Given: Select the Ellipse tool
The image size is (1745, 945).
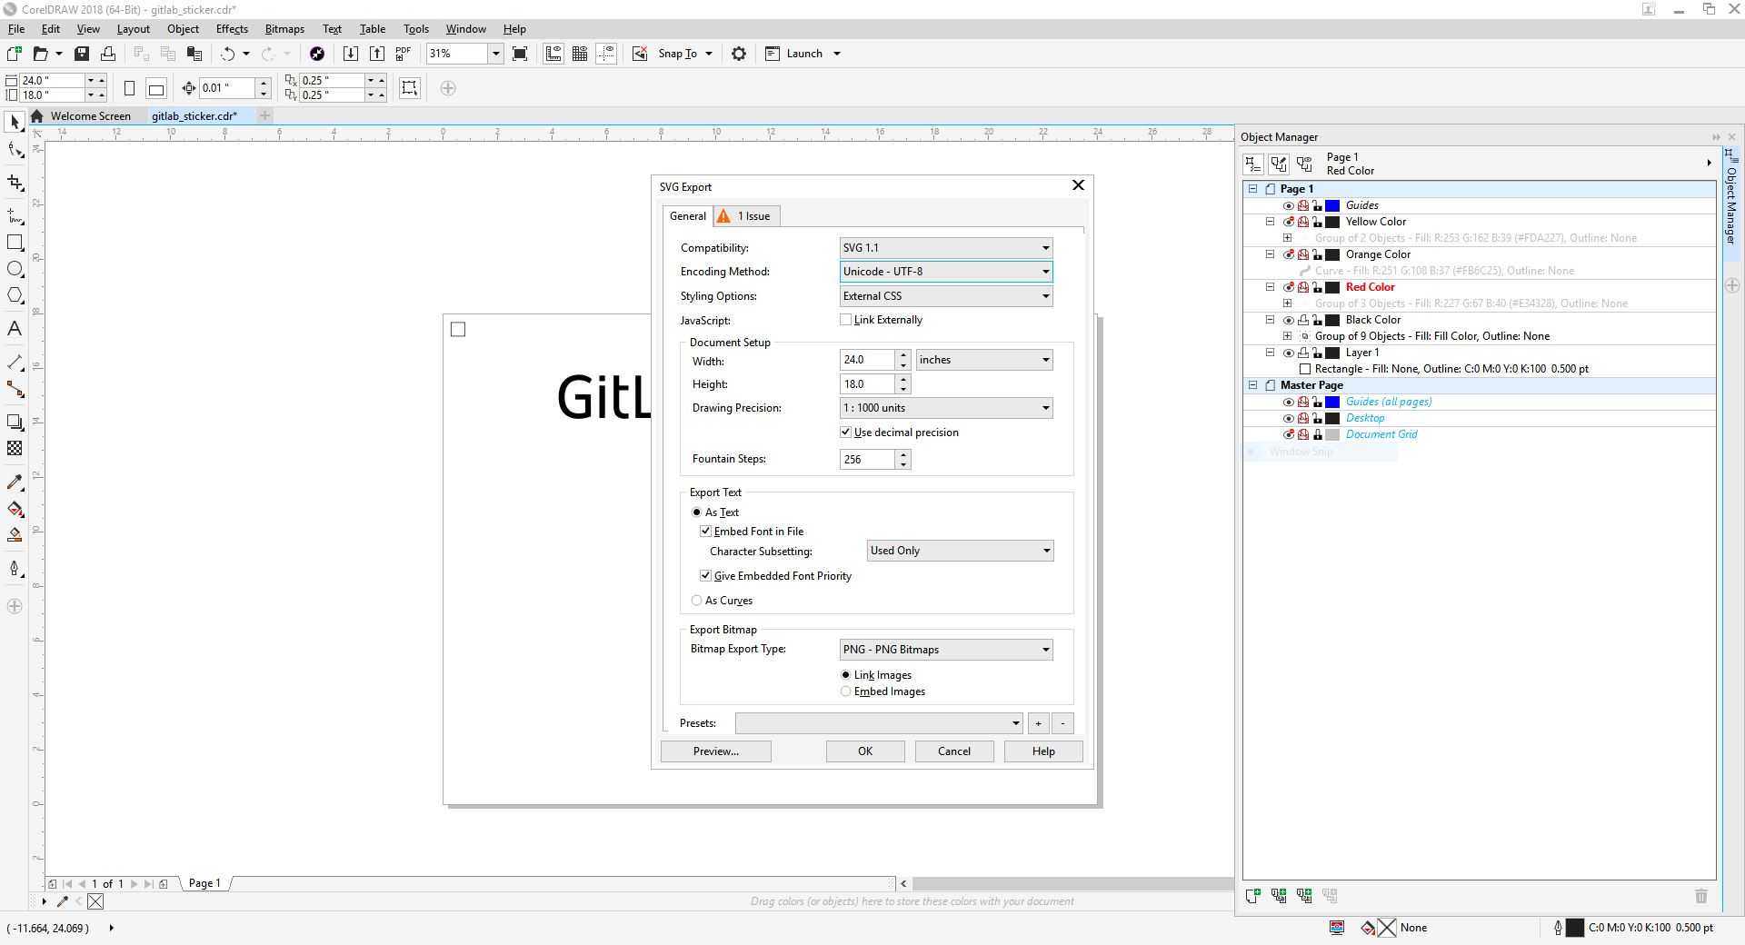Looking at the screenshot, I should (15, 269).
